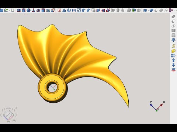Select the Cone primitive tool
The image size is (177, 132).
[33, 10]
